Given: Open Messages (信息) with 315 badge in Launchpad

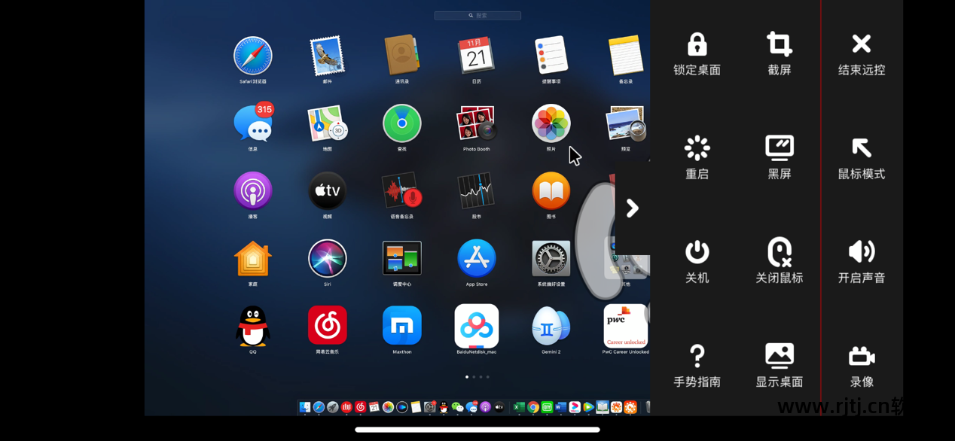Looking at the screenshot, I should click(253, 123).
